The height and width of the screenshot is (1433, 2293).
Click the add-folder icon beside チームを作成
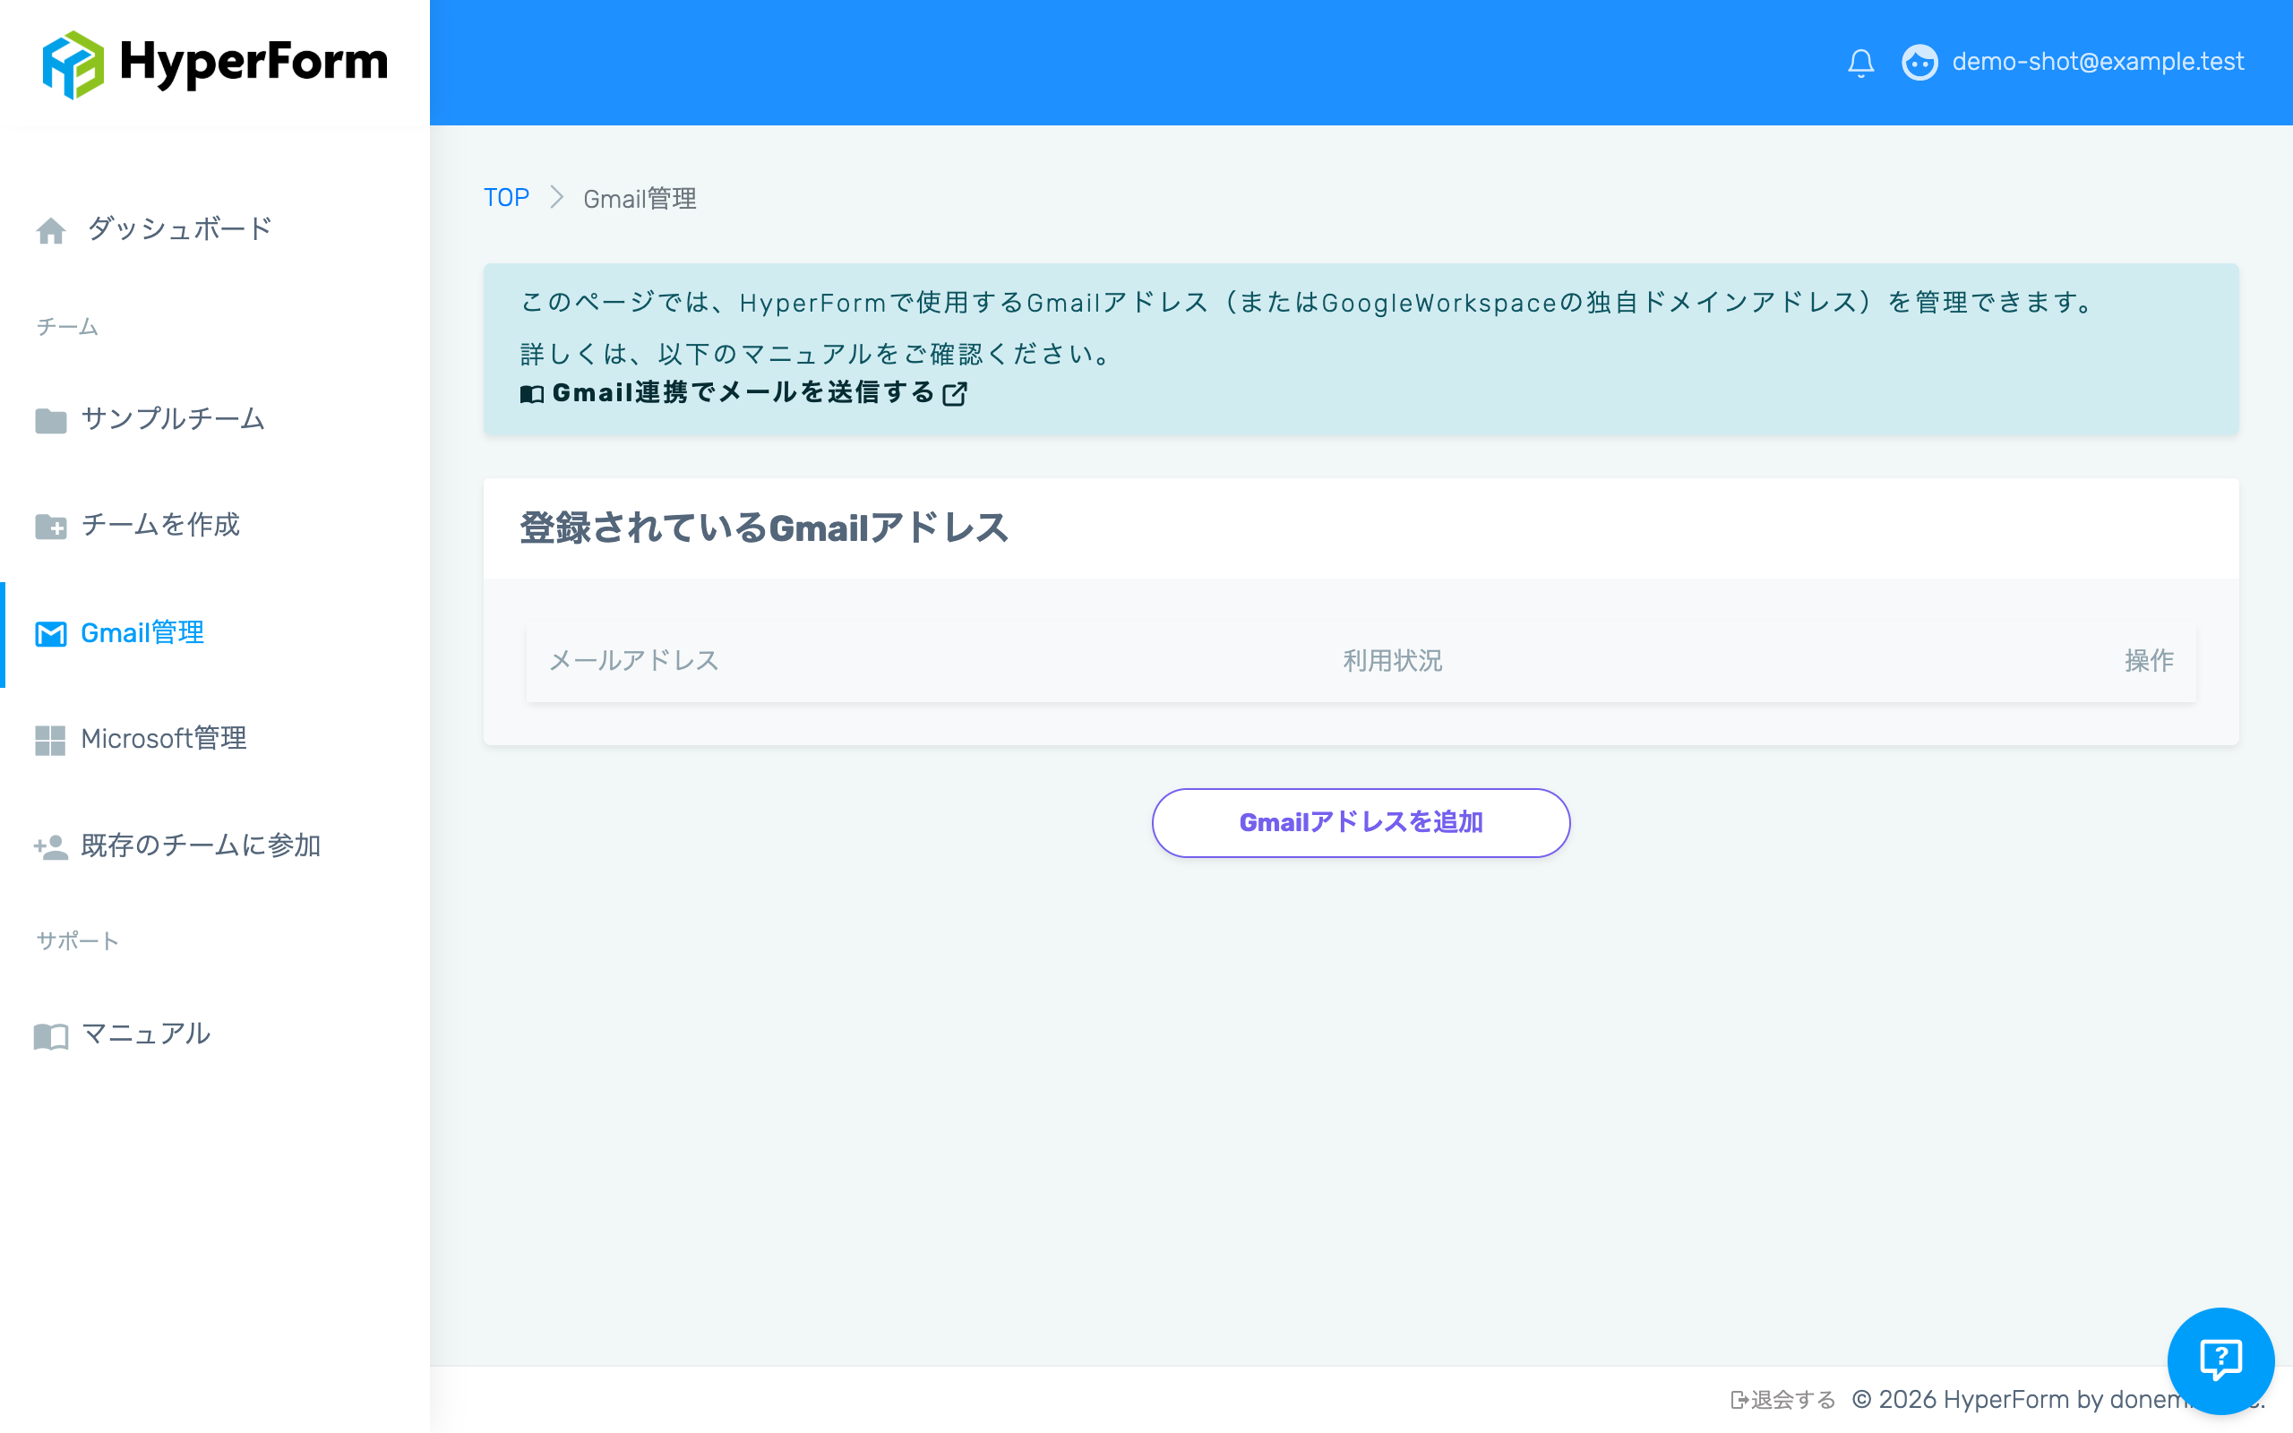50,526
